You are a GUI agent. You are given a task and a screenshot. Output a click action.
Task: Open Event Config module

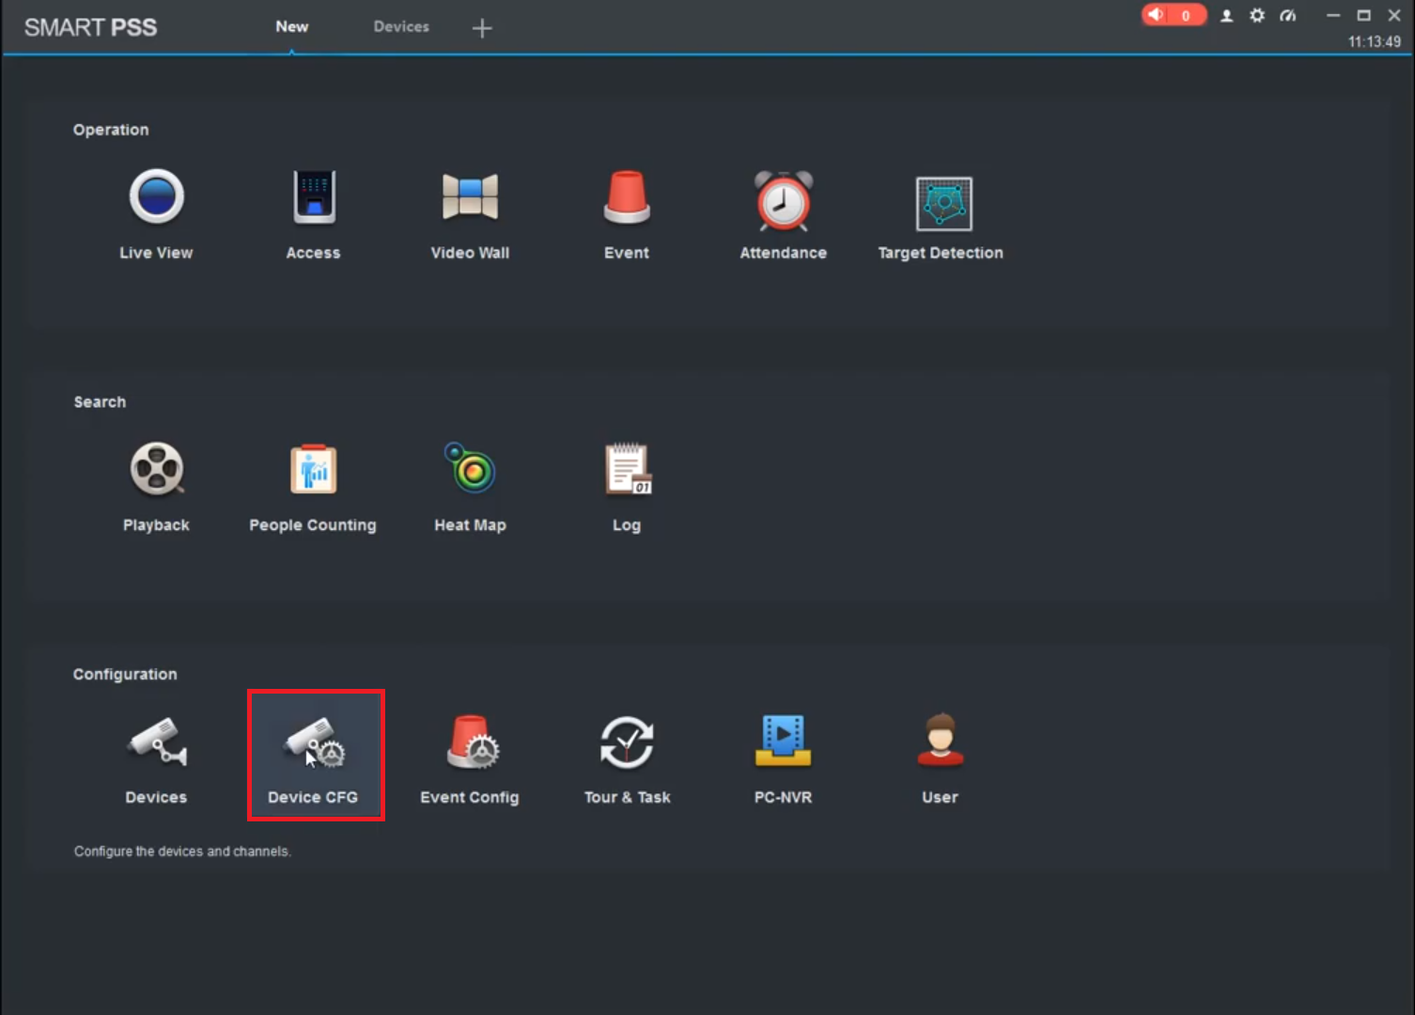[x=470, y=758]
